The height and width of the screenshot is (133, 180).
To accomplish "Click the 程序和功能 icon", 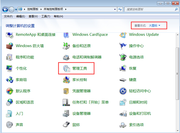I will [x=9, y=57].
